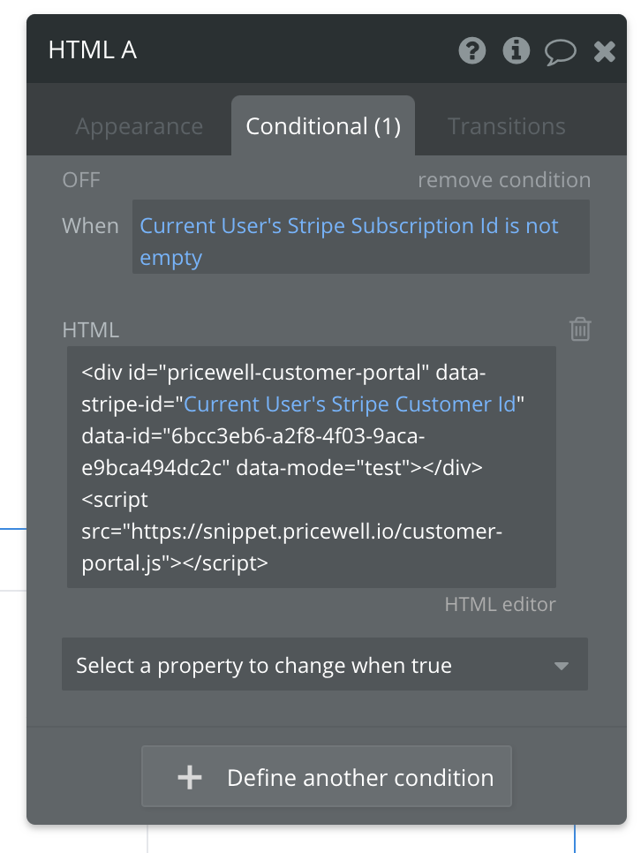Open the element info icon

coord(516,51)
